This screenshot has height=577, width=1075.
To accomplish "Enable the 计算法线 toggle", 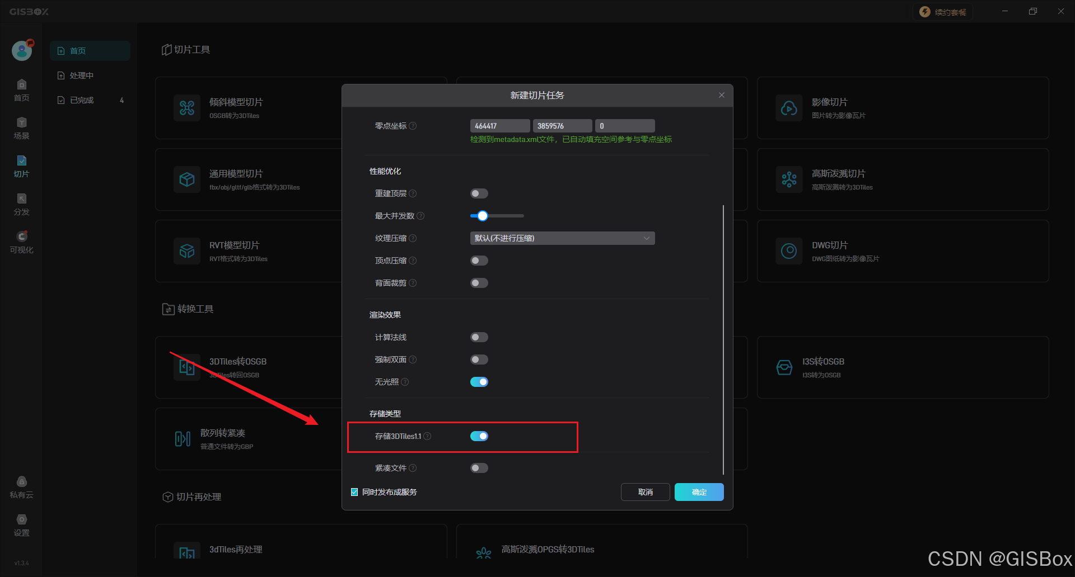I will tap(479, 337).
